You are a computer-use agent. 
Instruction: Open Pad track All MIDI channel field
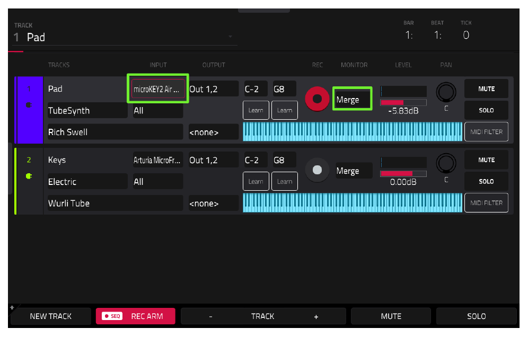[157, 110]
